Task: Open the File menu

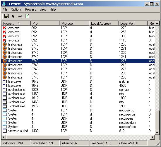Action: [x=5, y=9]
